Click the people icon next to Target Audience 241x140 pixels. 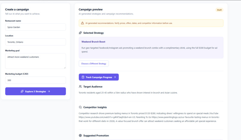pos(80,87)
